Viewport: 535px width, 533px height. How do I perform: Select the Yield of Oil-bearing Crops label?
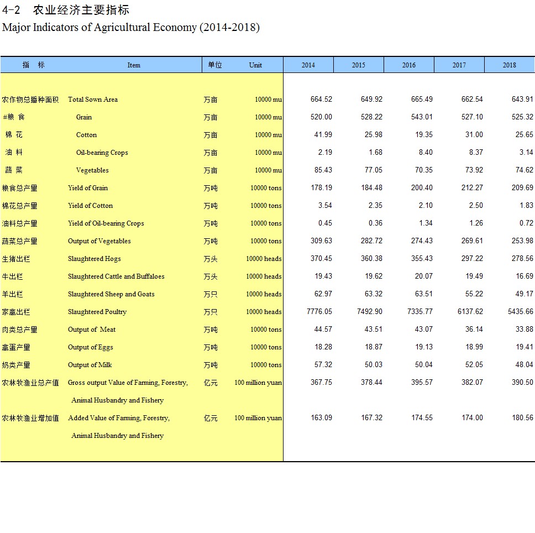106,223
